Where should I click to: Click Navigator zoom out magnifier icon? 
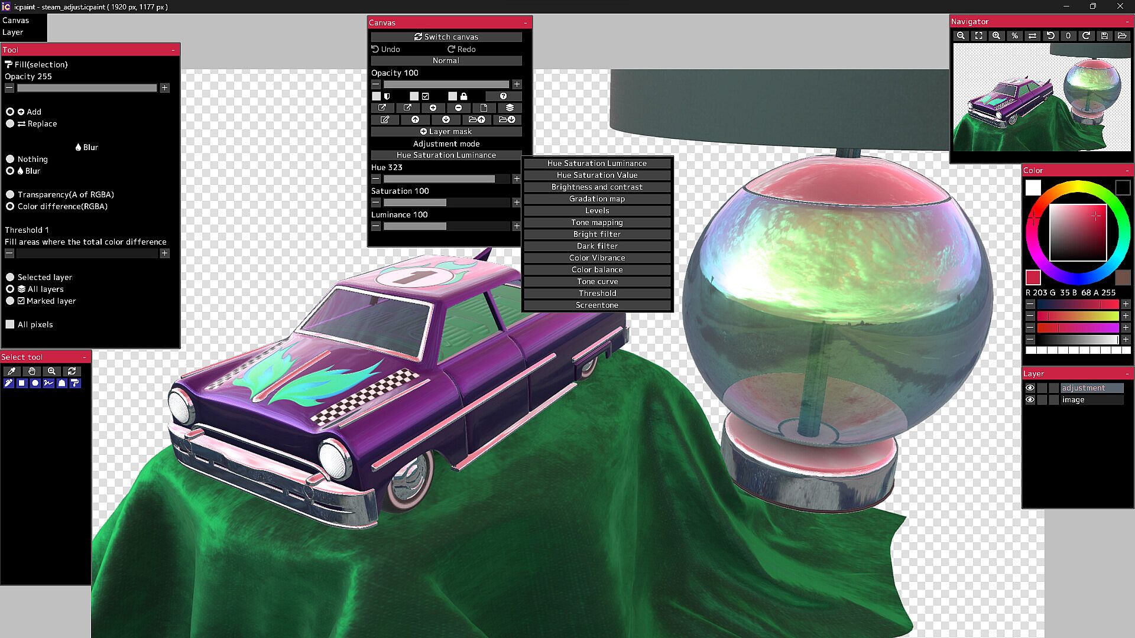(961, 36)
